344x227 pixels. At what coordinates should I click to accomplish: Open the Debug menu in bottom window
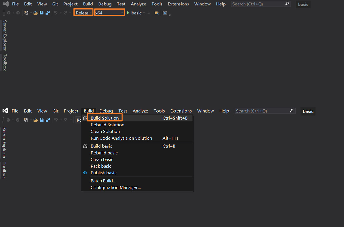point(106,111)
